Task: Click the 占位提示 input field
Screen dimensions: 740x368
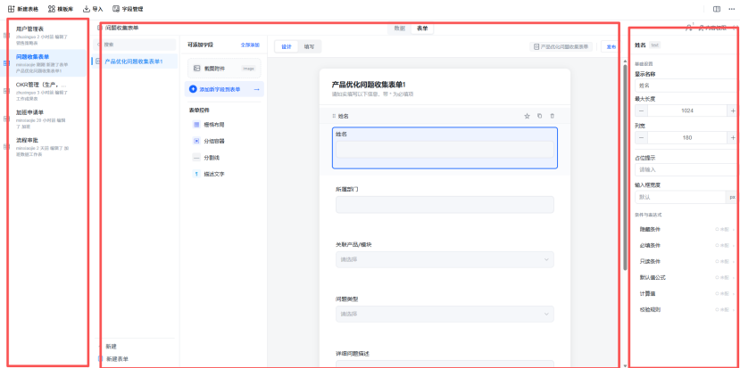Action: click(x=686, y=169)
